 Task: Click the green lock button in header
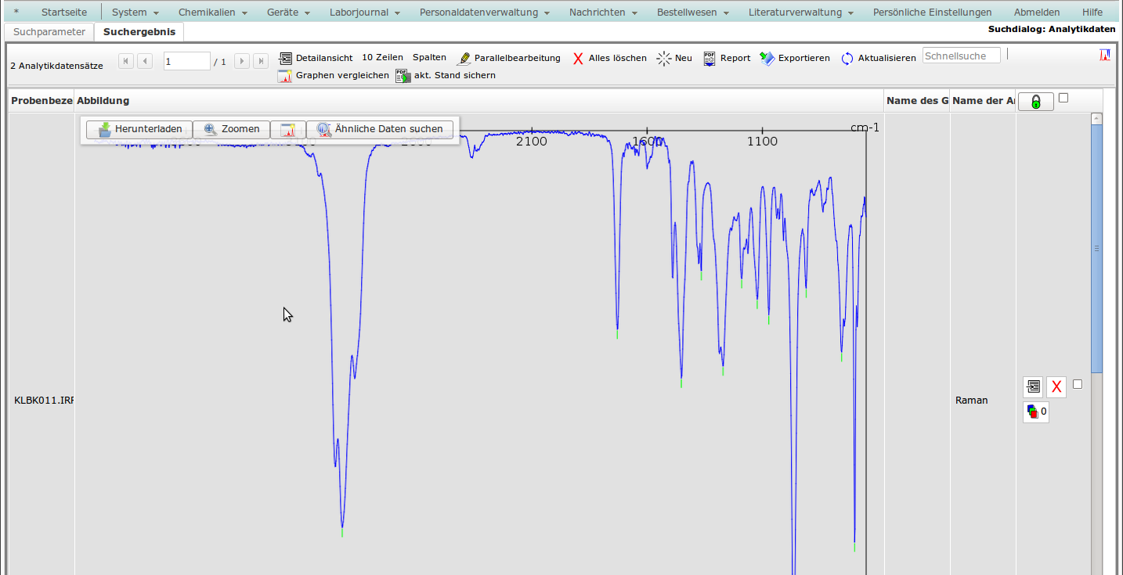tap(1035, 102)
